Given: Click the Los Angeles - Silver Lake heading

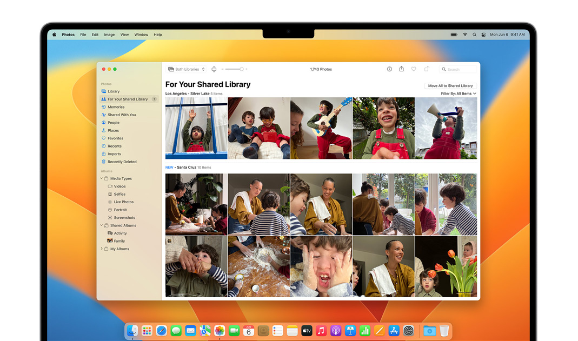Looking at the screenshot, I should tap(187, 93).
